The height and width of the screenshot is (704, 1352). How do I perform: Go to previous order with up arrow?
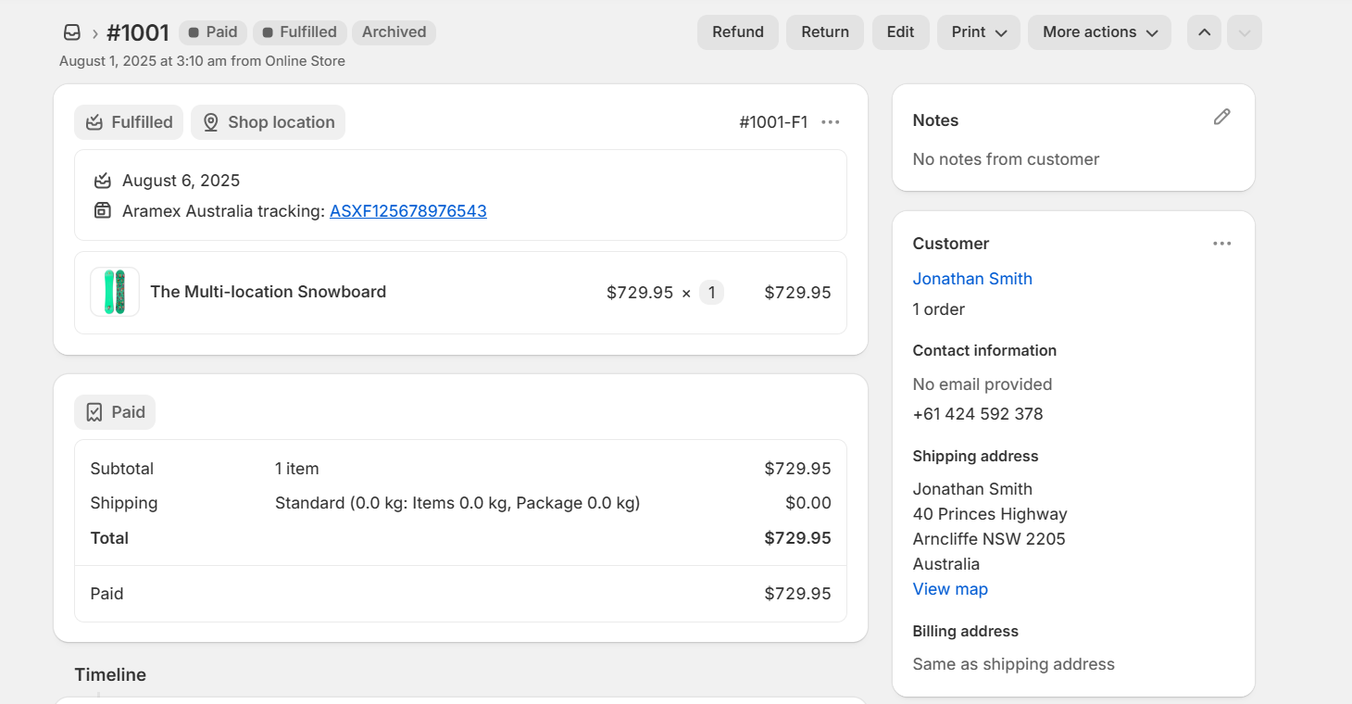1204,32
